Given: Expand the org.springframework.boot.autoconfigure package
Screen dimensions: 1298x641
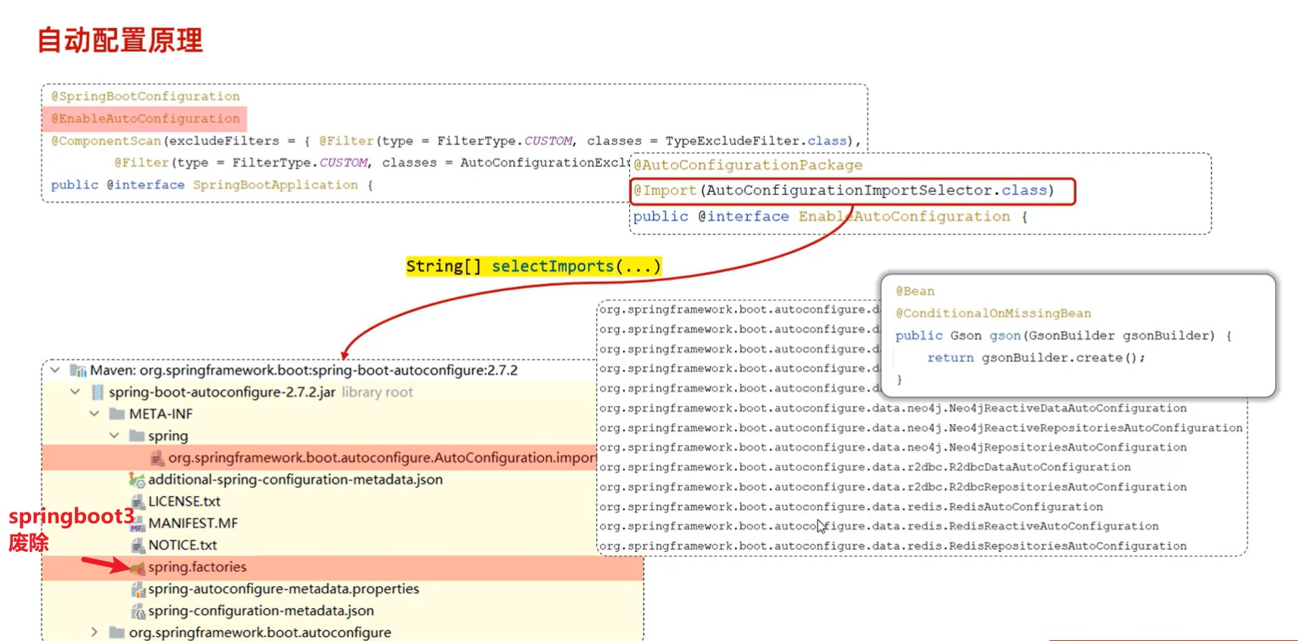Looking at the screenshot, I should [94, 632].
